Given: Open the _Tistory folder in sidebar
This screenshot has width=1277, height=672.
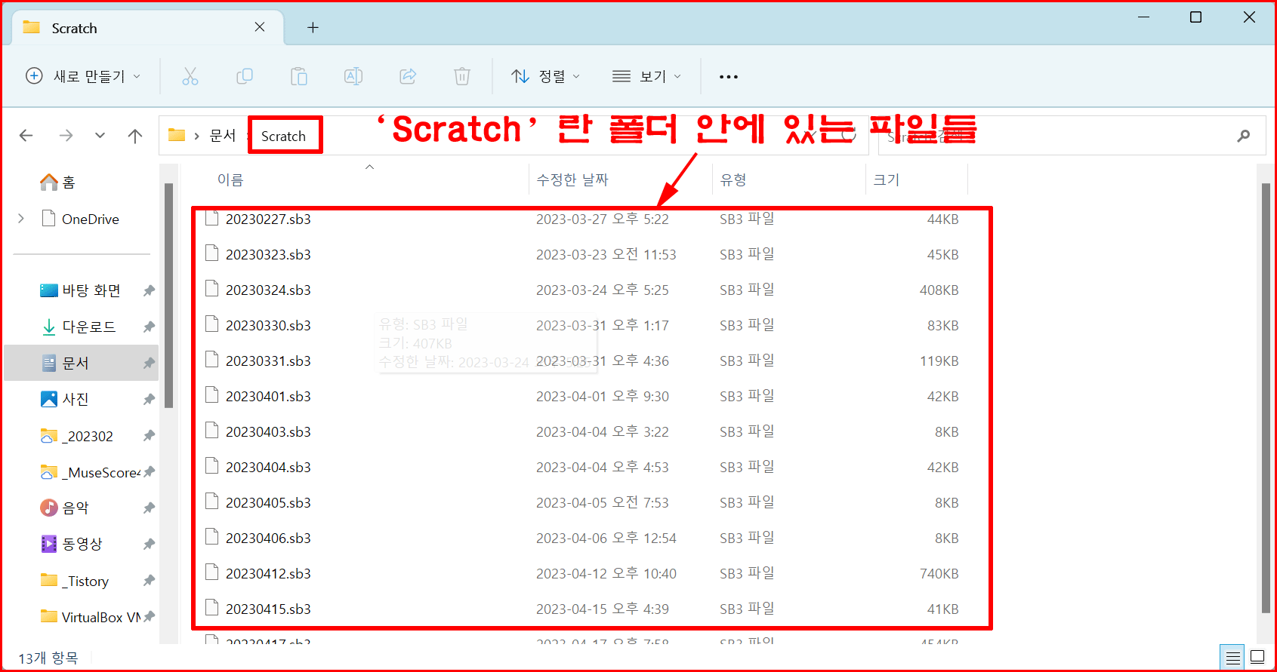Looking at the screenshot, I should point(74,581).
